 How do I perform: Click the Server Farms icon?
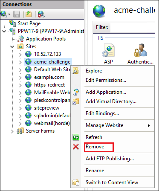(20, 131)
